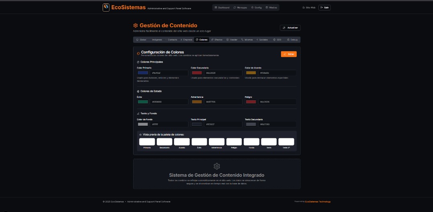
Task: Follow the EcoSistemas Technology footer link
Action: point(318,202)
